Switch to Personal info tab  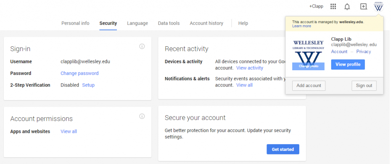click(75, 23)
